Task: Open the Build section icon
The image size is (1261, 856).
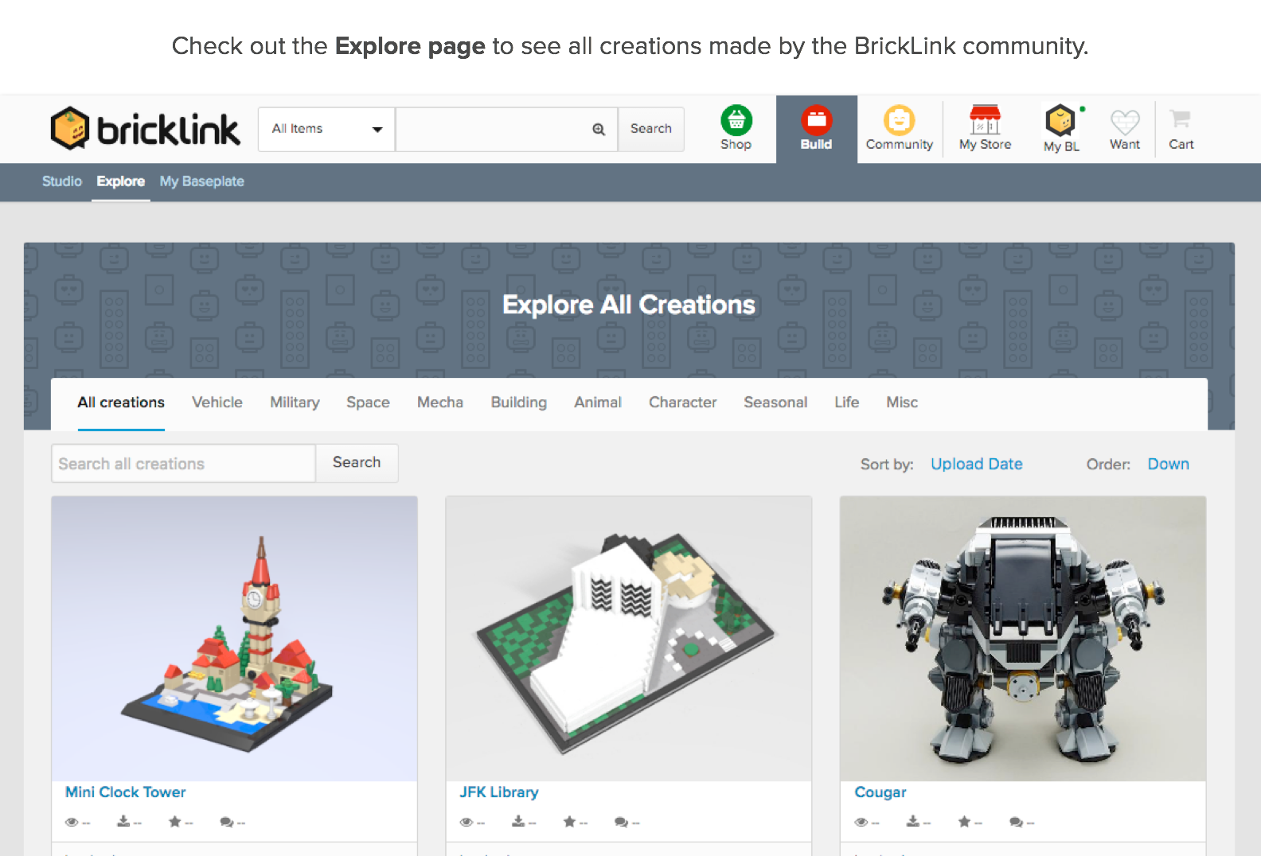Action: coord(816,120)
